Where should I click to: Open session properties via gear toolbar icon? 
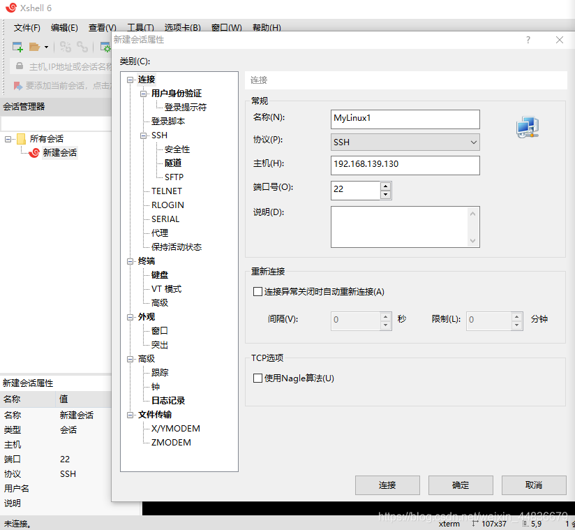click(x=105, y=46)
